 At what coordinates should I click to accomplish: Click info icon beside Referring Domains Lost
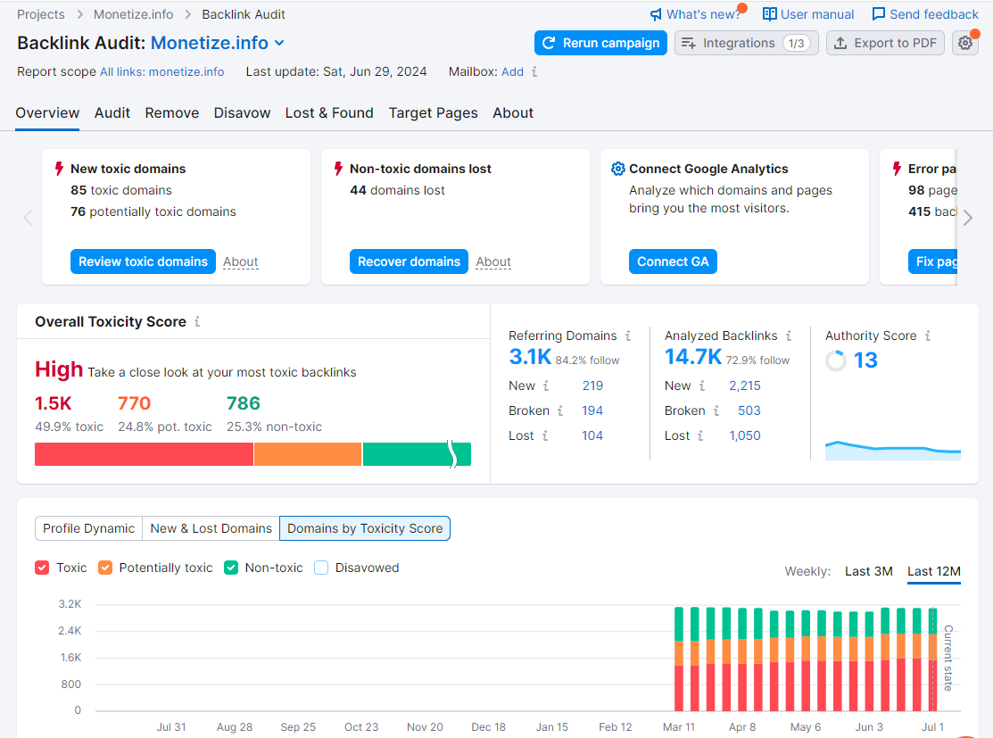pyautogui.click(x=545, y=435)
